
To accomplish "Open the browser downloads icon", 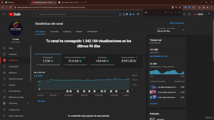I will coord(199,7).
